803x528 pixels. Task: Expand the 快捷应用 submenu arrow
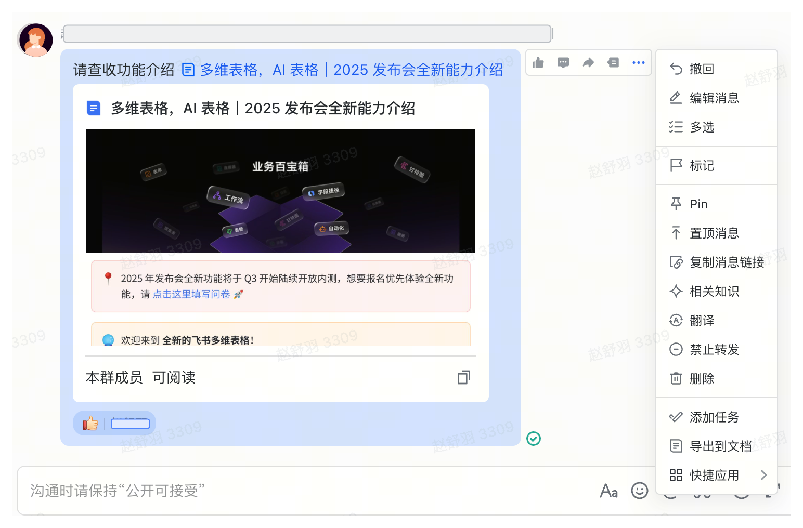[763, 475]
